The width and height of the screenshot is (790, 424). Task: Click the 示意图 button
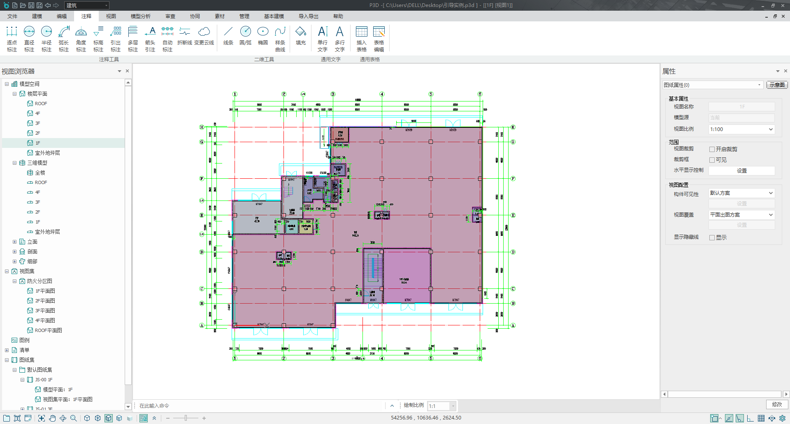777,85
